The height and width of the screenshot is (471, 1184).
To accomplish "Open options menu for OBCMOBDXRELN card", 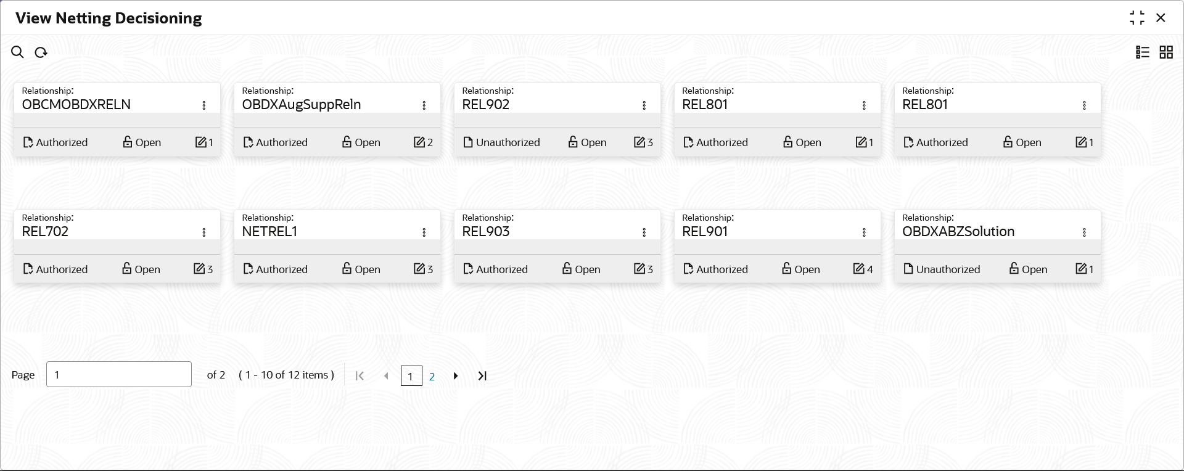I will point(204,105).
